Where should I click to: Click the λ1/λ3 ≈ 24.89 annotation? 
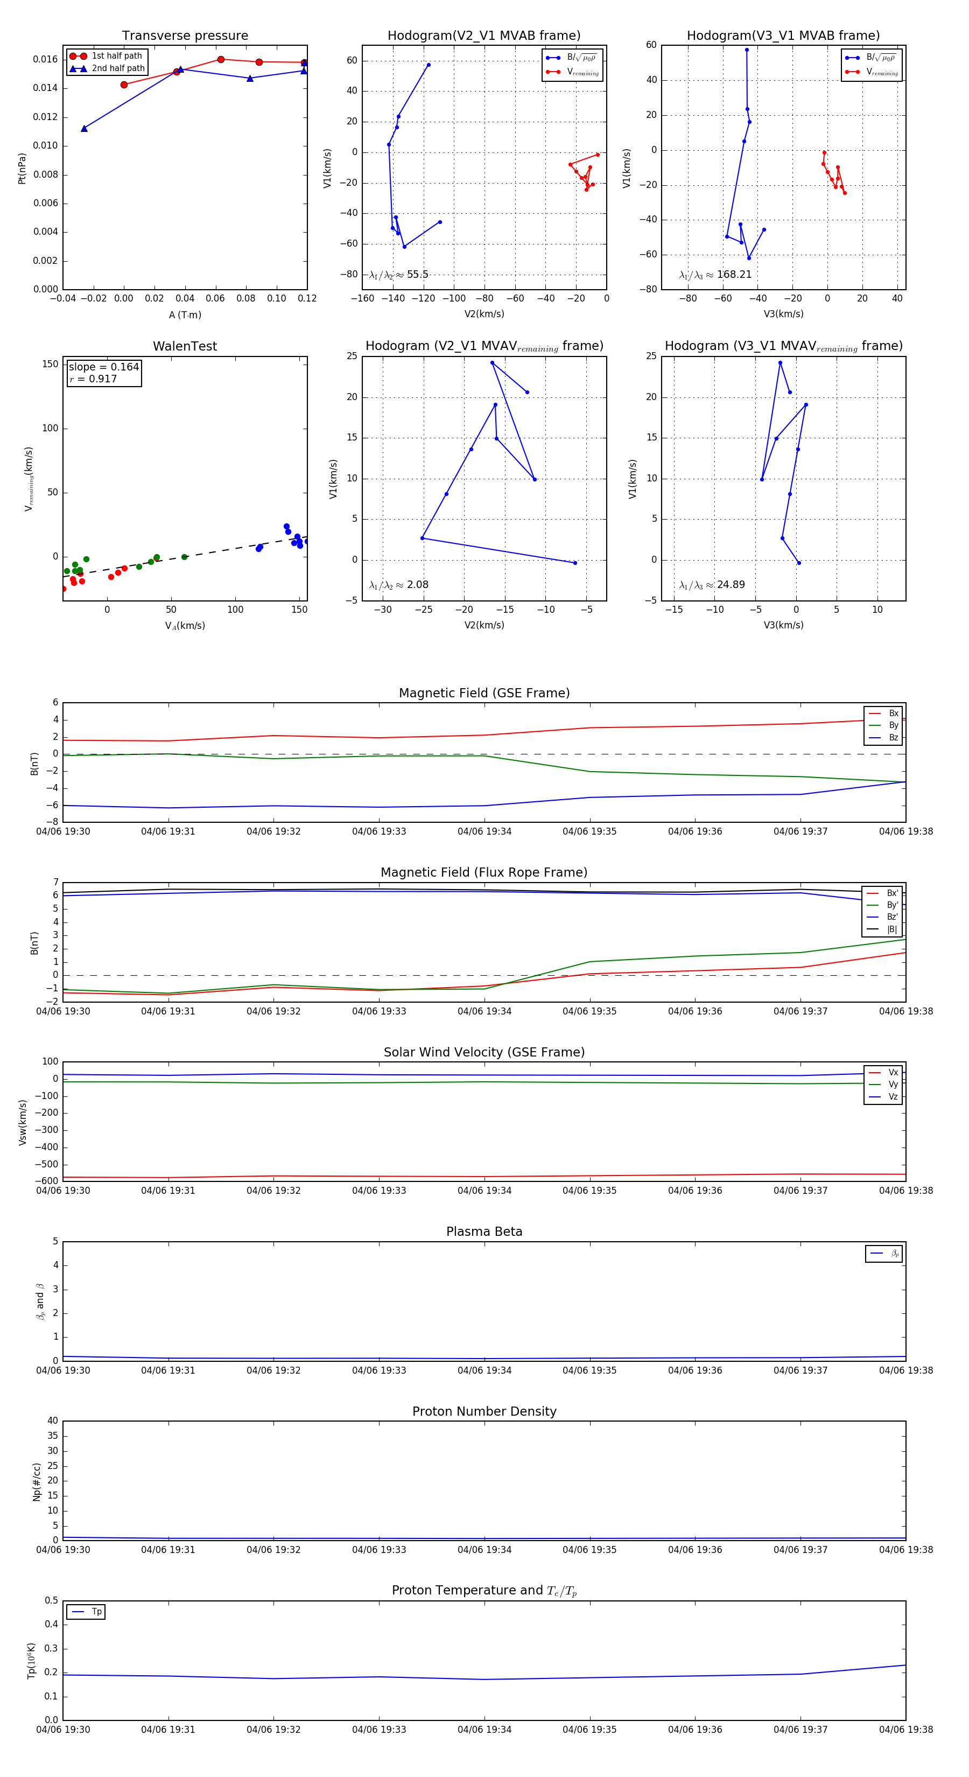pos(712,585)
